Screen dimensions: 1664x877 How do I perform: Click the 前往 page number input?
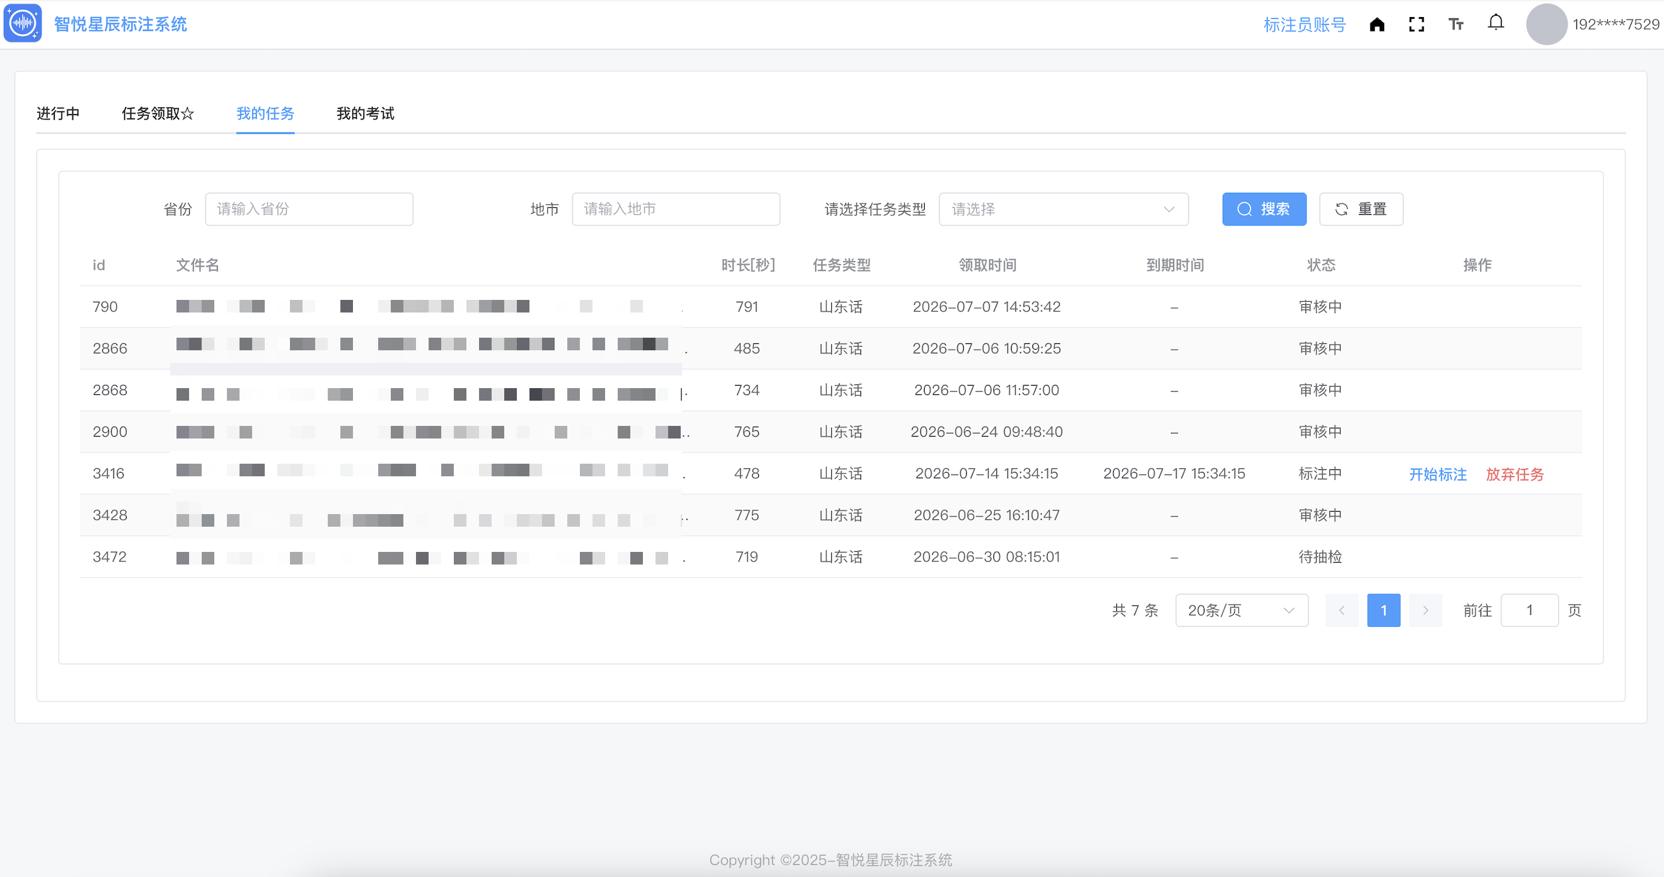click(x=1530, y=610)
